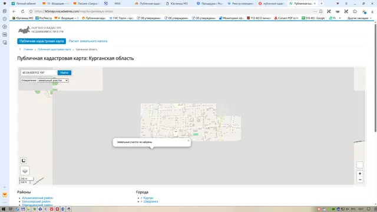Open the Мониторинг bookmark
This screenshot has width=377, height=212.
coord(232,18)
